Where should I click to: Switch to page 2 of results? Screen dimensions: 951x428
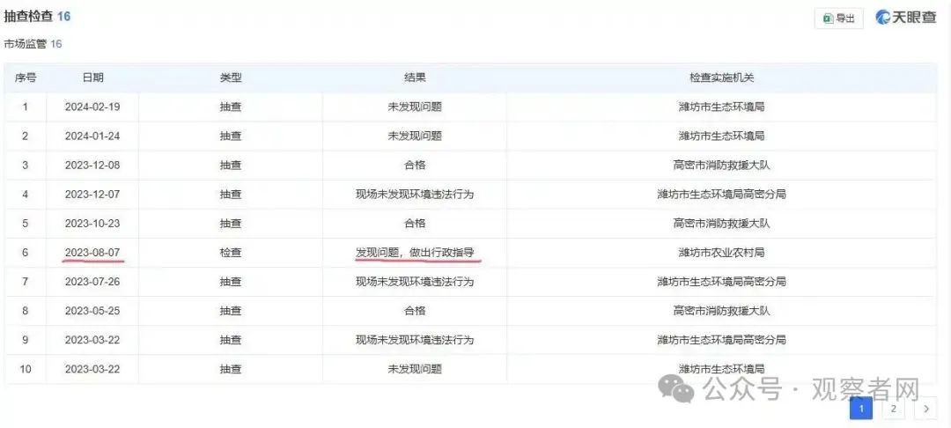894,409
